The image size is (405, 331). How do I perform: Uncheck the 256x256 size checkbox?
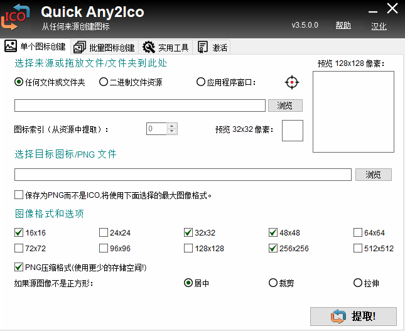click(x=273, y=248)
